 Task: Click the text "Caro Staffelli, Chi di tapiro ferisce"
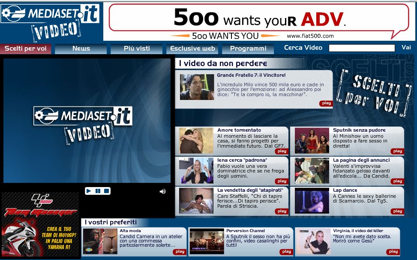(x=250, y=201)
